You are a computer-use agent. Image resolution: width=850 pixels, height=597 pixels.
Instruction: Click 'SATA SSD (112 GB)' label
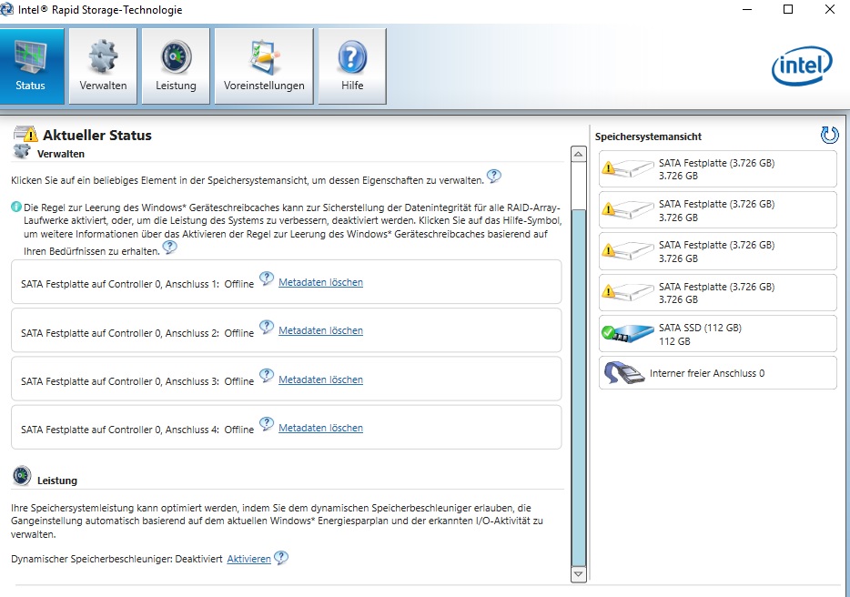700,328
